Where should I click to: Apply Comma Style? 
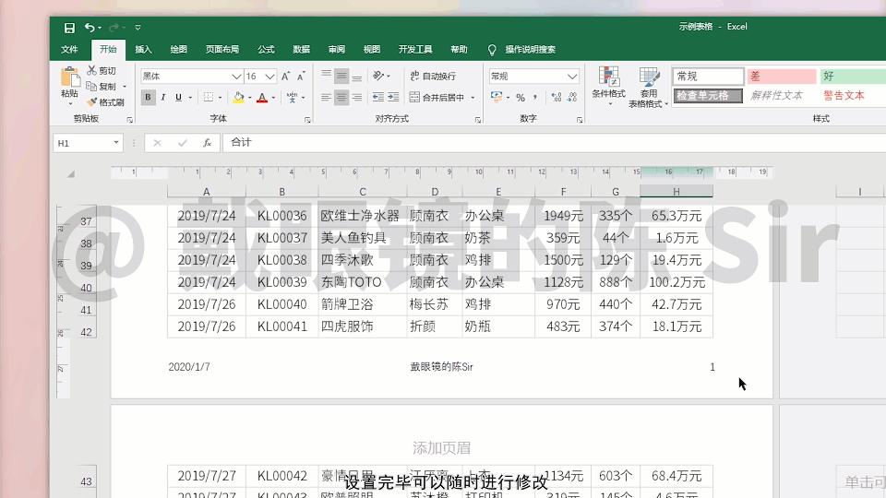click(x=535, y=97)
